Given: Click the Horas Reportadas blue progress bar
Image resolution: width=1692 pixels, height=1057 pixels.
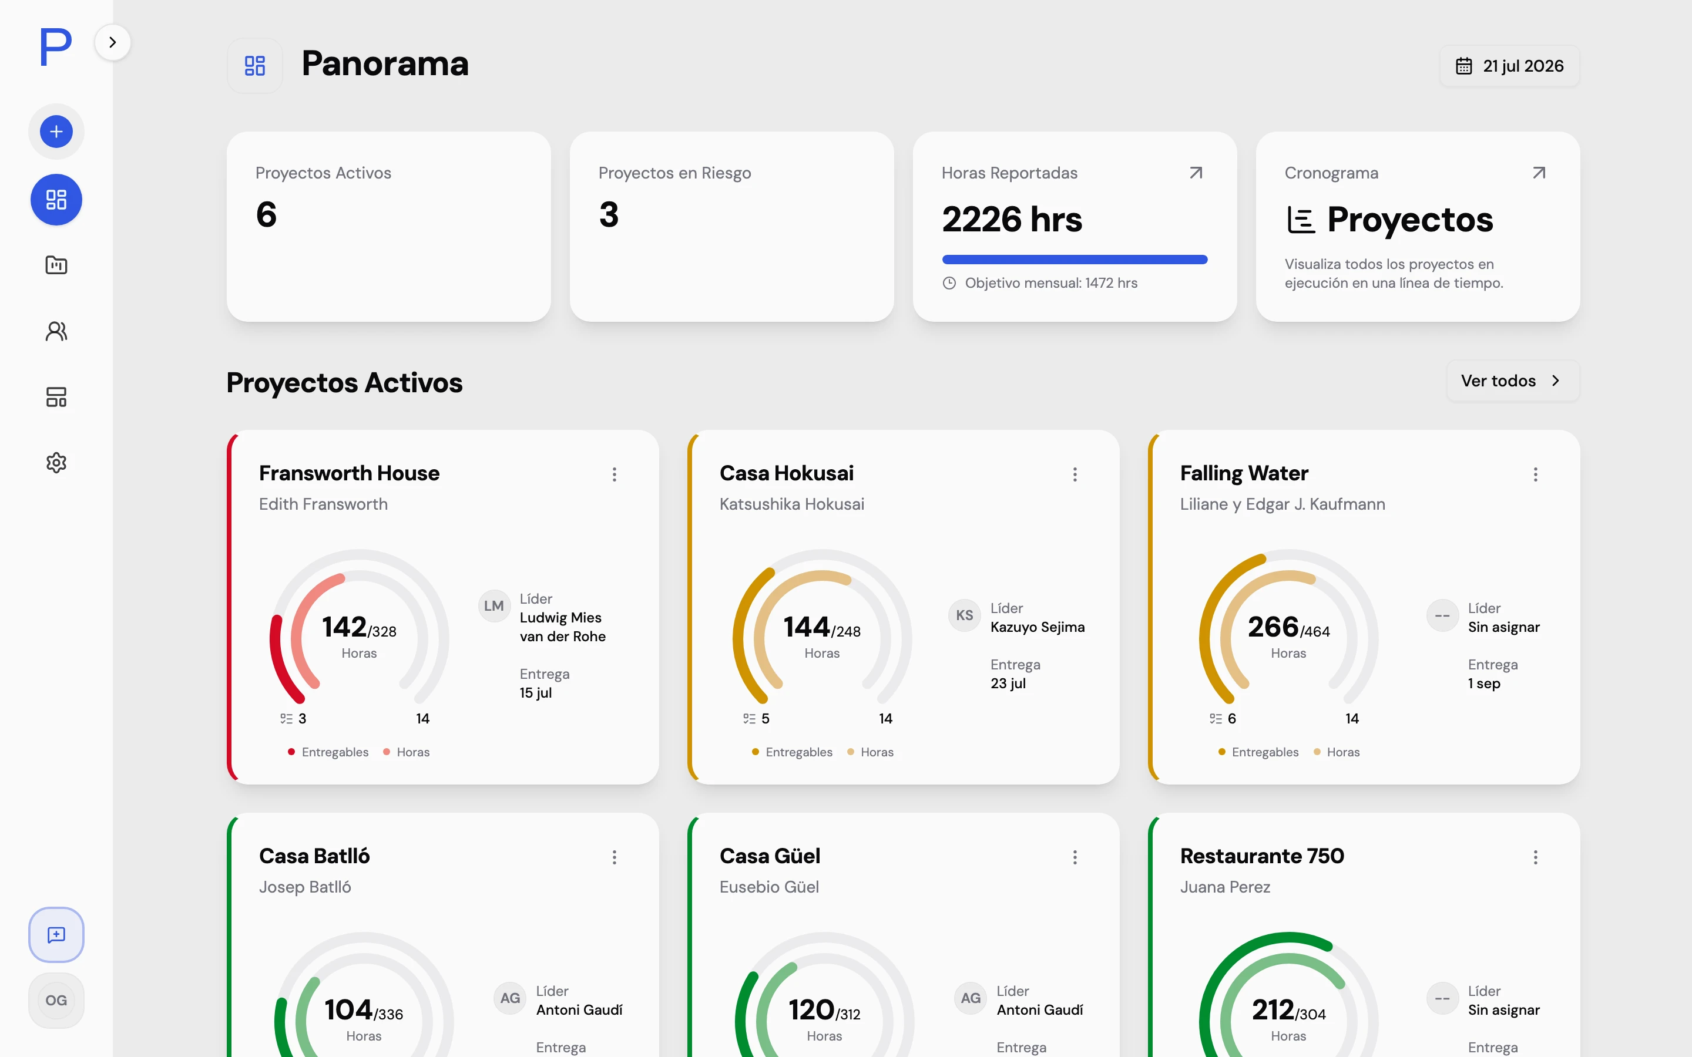Looking at the screenshot, I should [x=1075, y=260].
